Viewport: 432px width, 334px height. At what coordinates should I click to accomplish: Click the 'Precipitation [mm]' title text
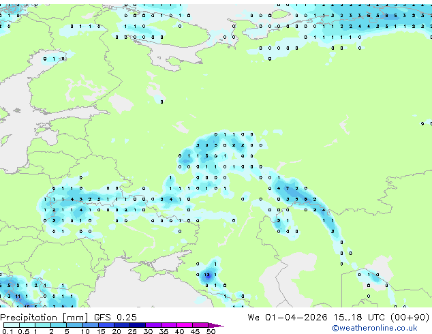(x=44, y=318)
